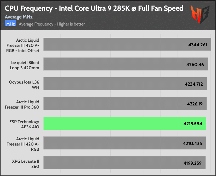
Task: Click the FSP Technology AE36 AIO label
Action: 24,124
